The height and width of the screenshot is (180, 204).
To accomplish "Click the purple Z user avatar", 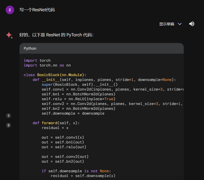I will 10,10.
